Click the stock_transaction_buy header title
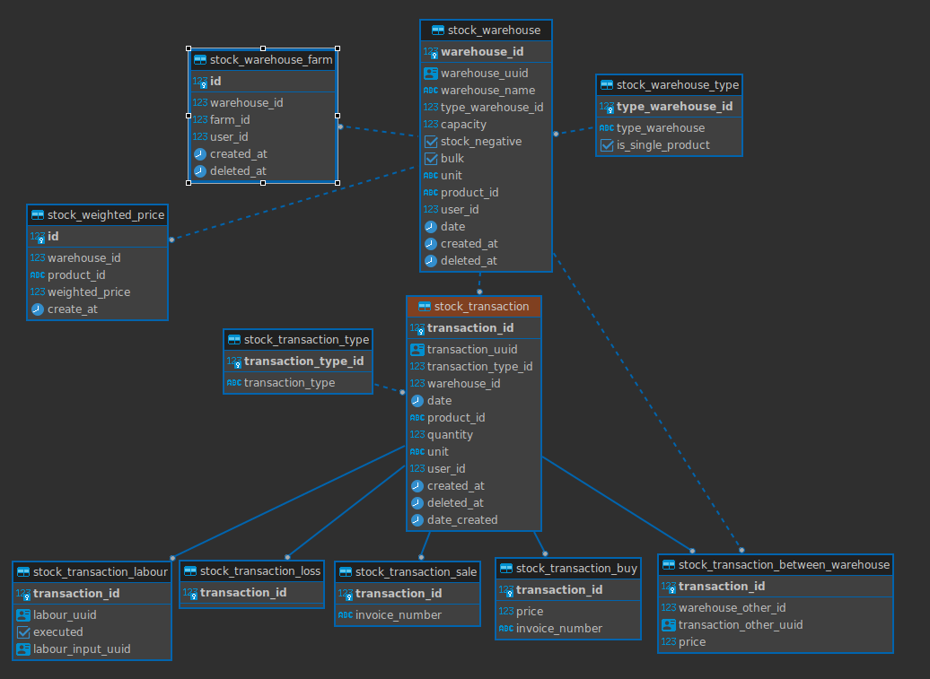The height and width of the screenshot is (679, 930). tap(576, 568)
